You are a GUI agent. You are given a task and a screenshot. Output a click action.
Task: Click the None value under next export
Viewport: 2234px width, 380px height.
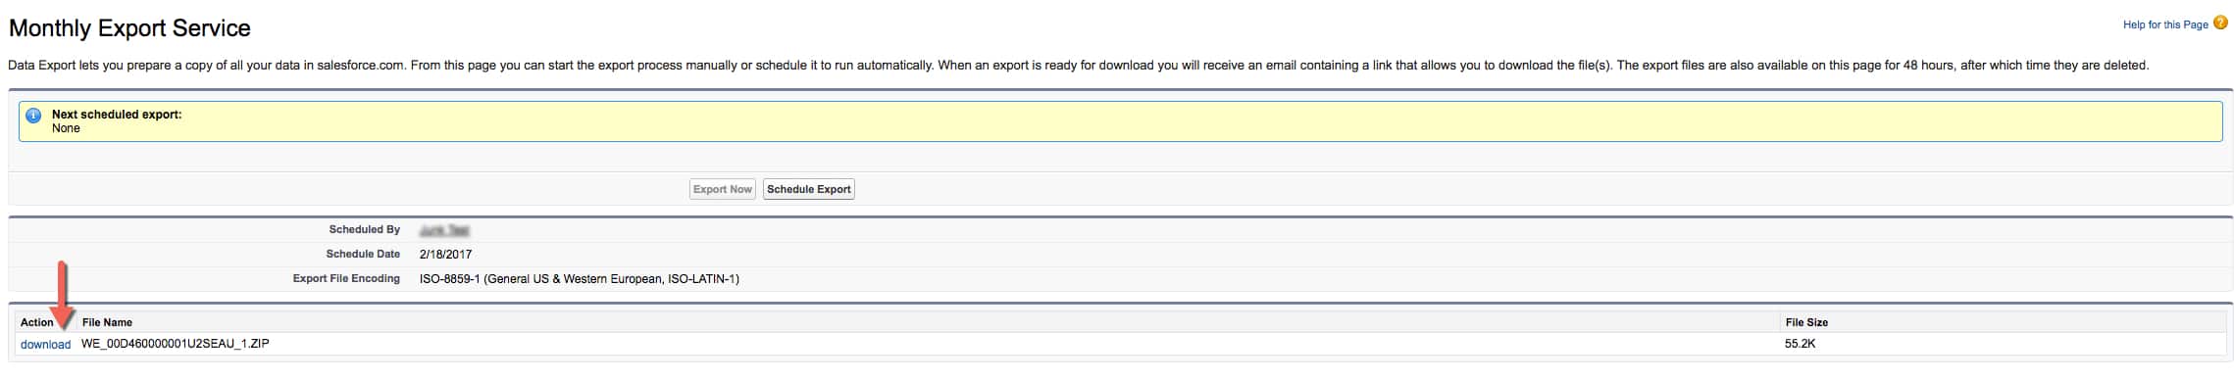[x=66, y=128]
